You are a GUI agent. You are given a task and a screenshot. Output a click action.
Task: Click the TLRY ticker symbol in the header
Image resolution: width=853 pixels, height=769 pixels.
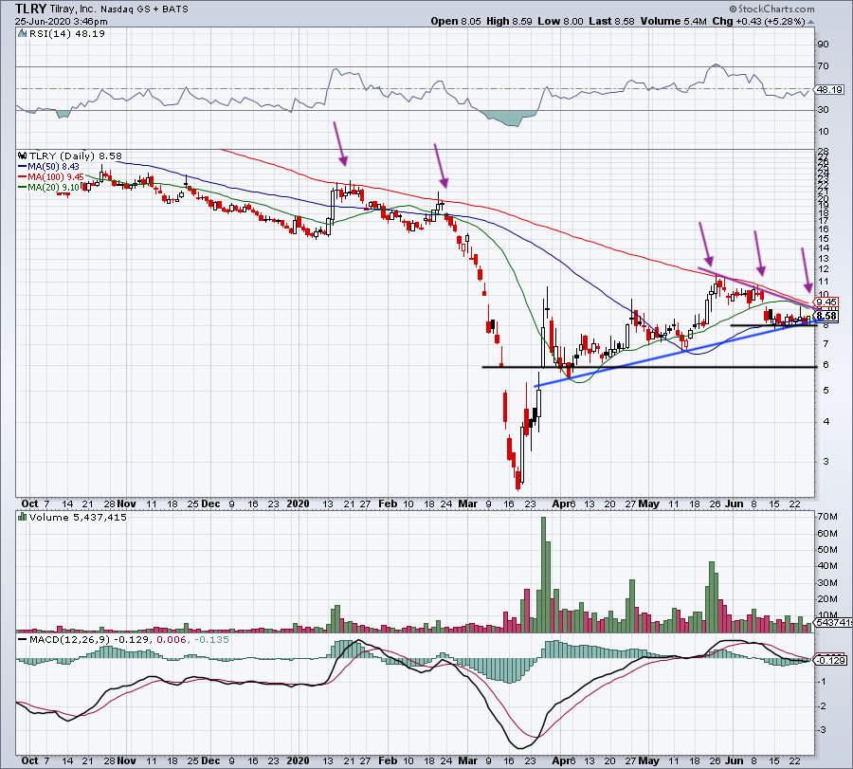pos(30,9)
